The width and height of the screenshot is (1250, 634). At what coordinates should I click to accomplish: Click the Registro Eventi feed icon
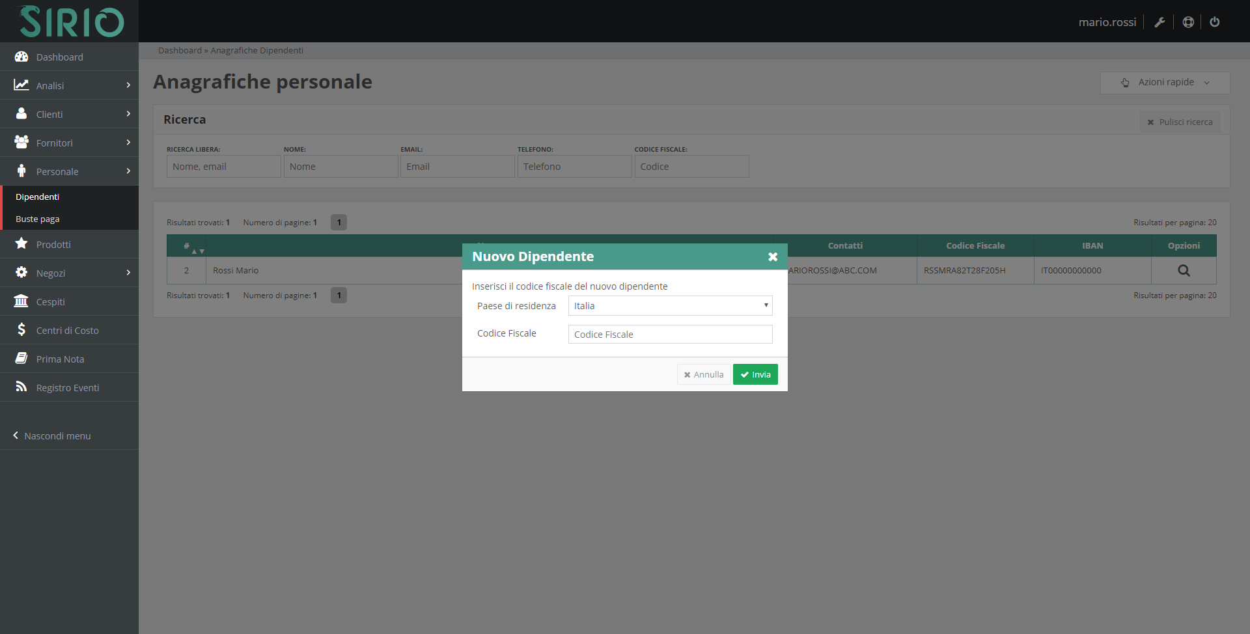click(21, 387)
